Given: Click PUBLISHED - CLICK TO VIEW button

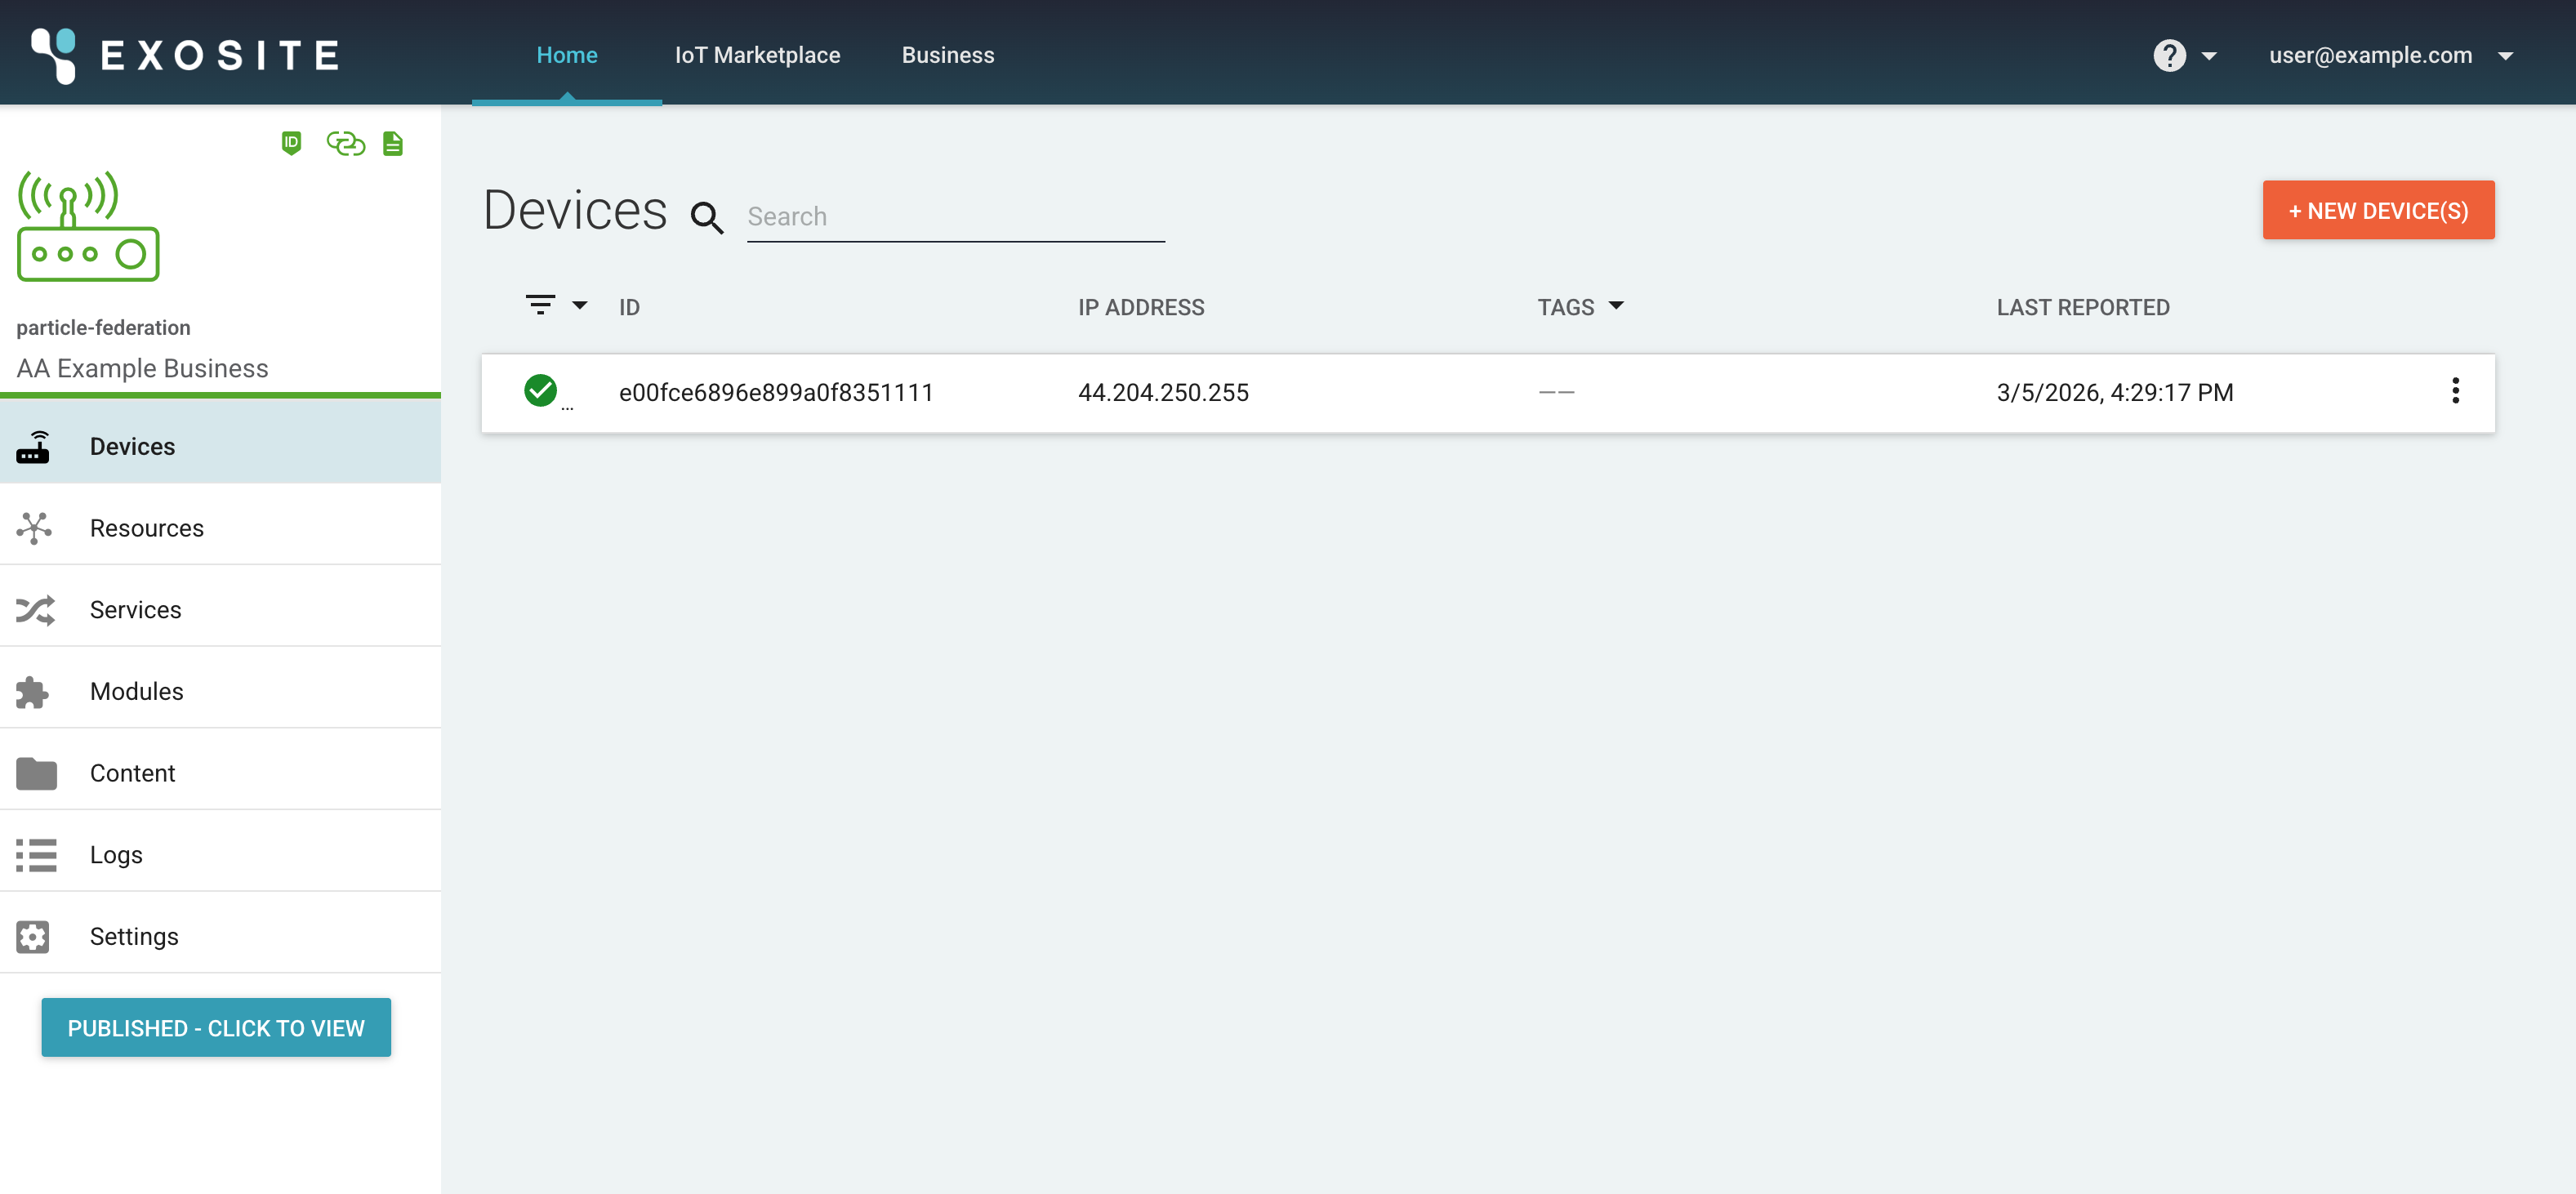Looking at the screenshot, I should click(216, 1027).
